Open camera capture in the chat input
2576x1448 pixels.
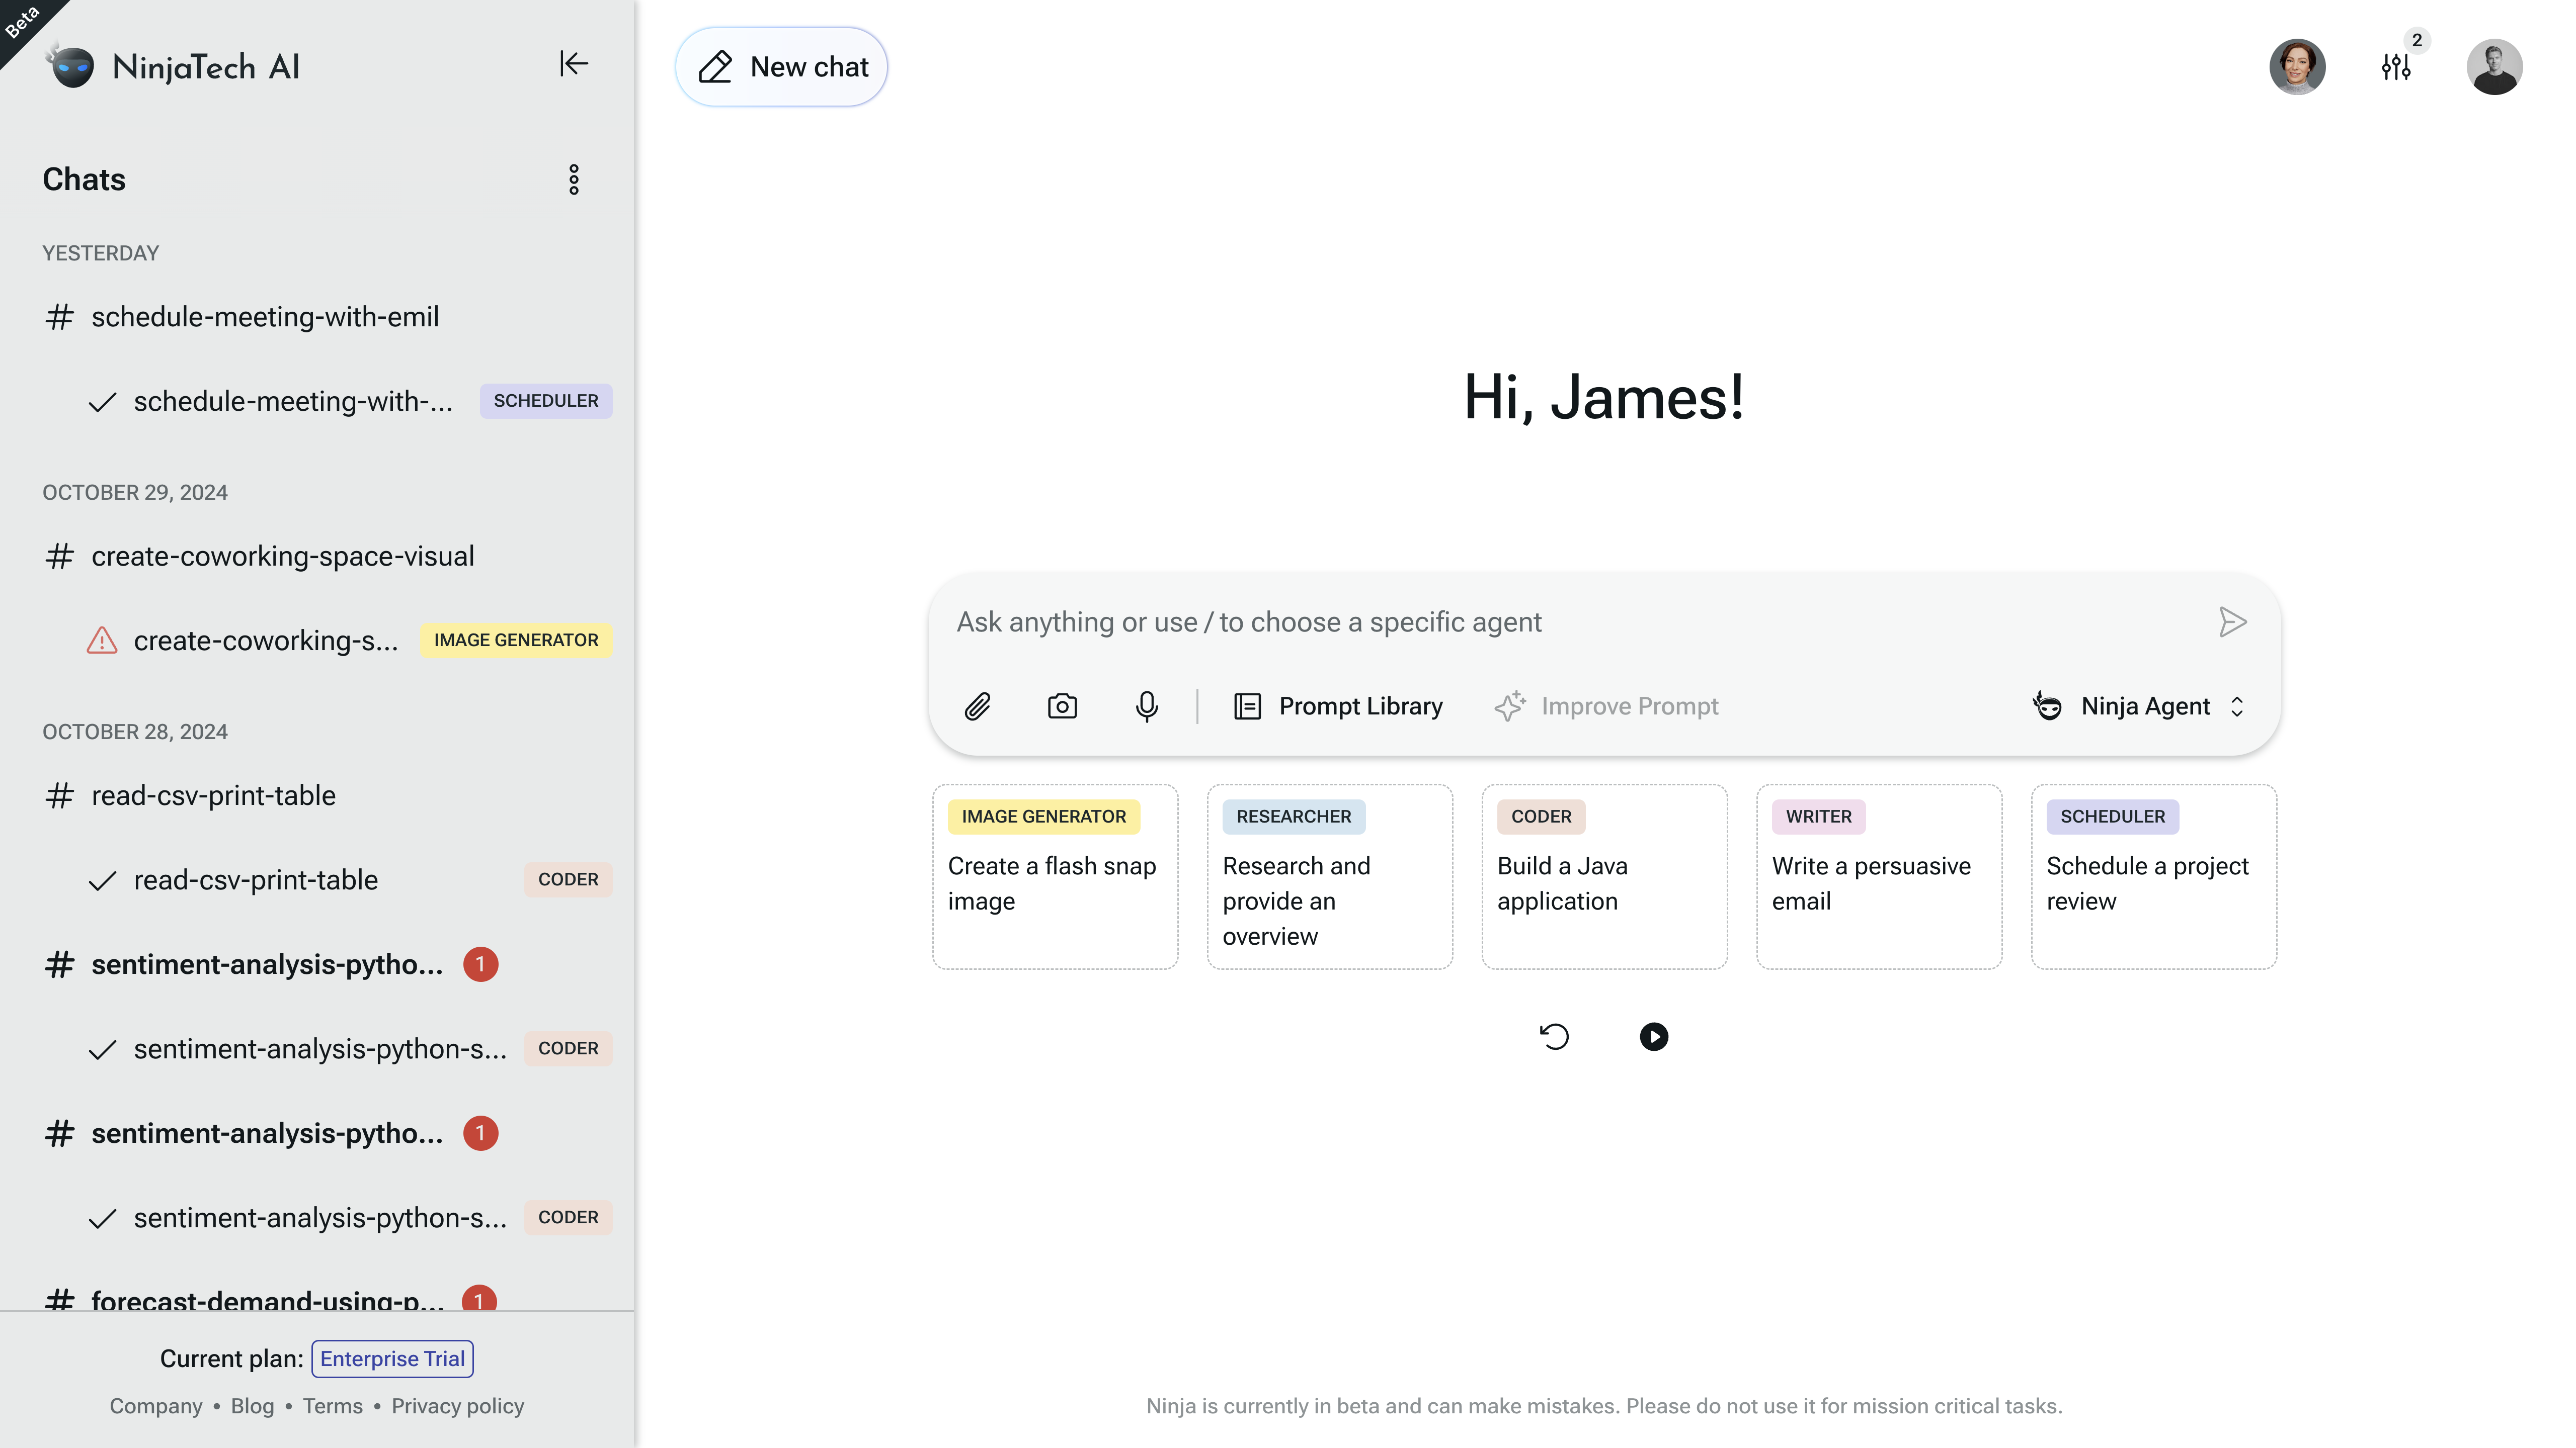(x=1062, y=705)
